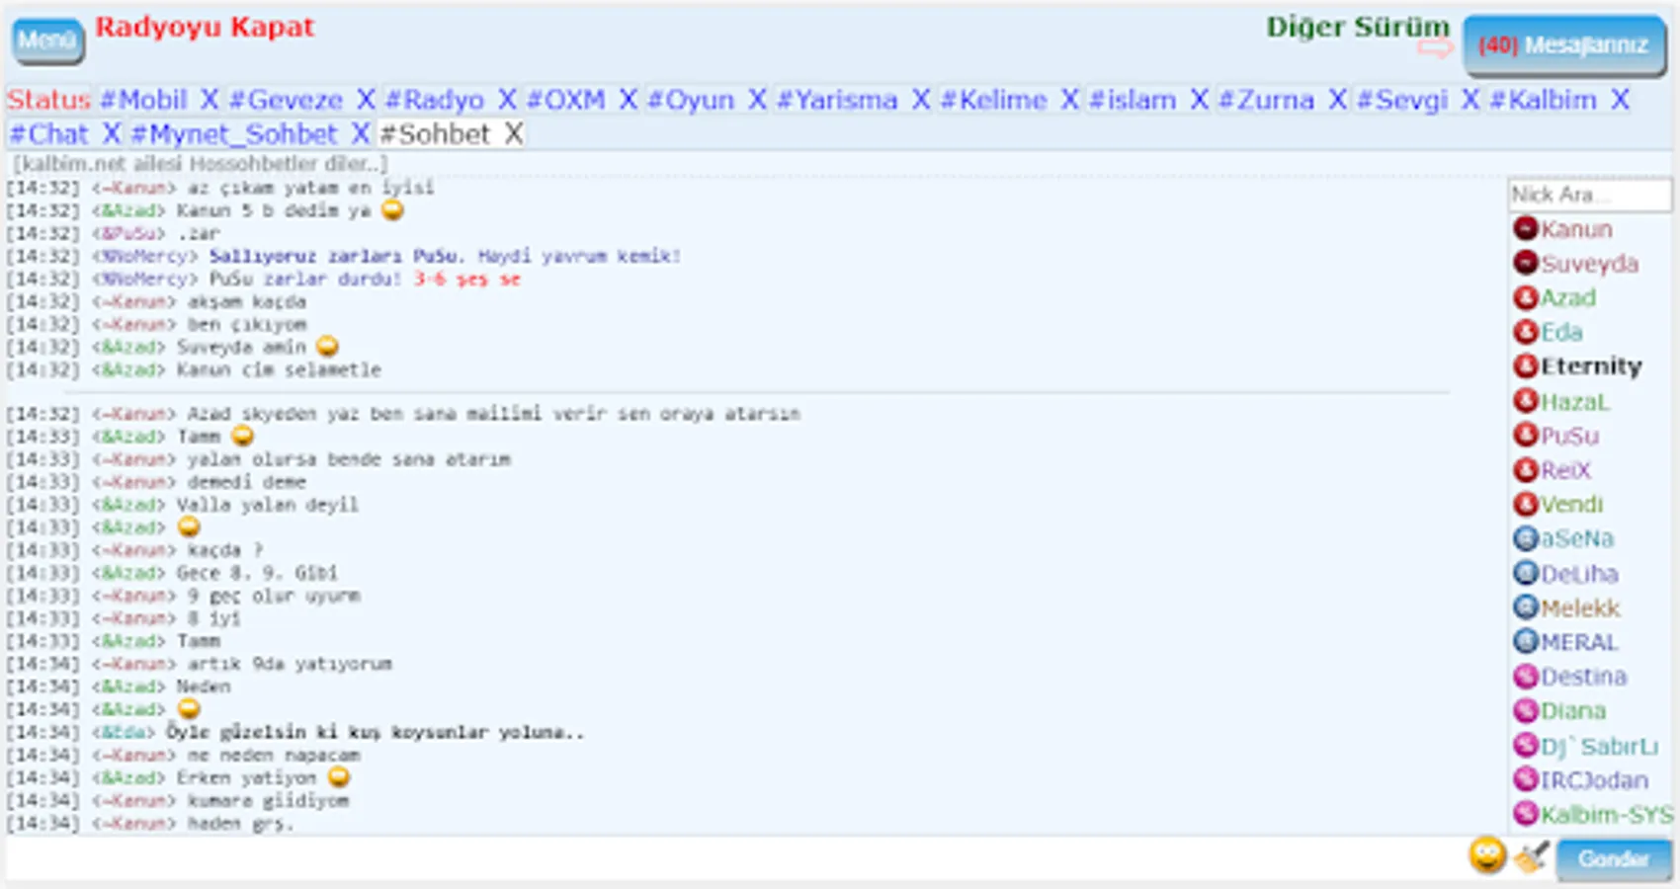Screen dimensions: 1680x889
Task: Select user Eda in nick list
Action: 1561,332
